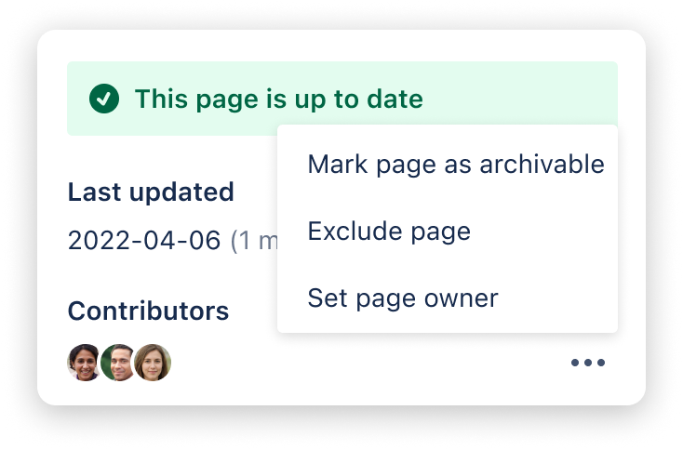Click 'This page is up to date' text

pos(278,98)
